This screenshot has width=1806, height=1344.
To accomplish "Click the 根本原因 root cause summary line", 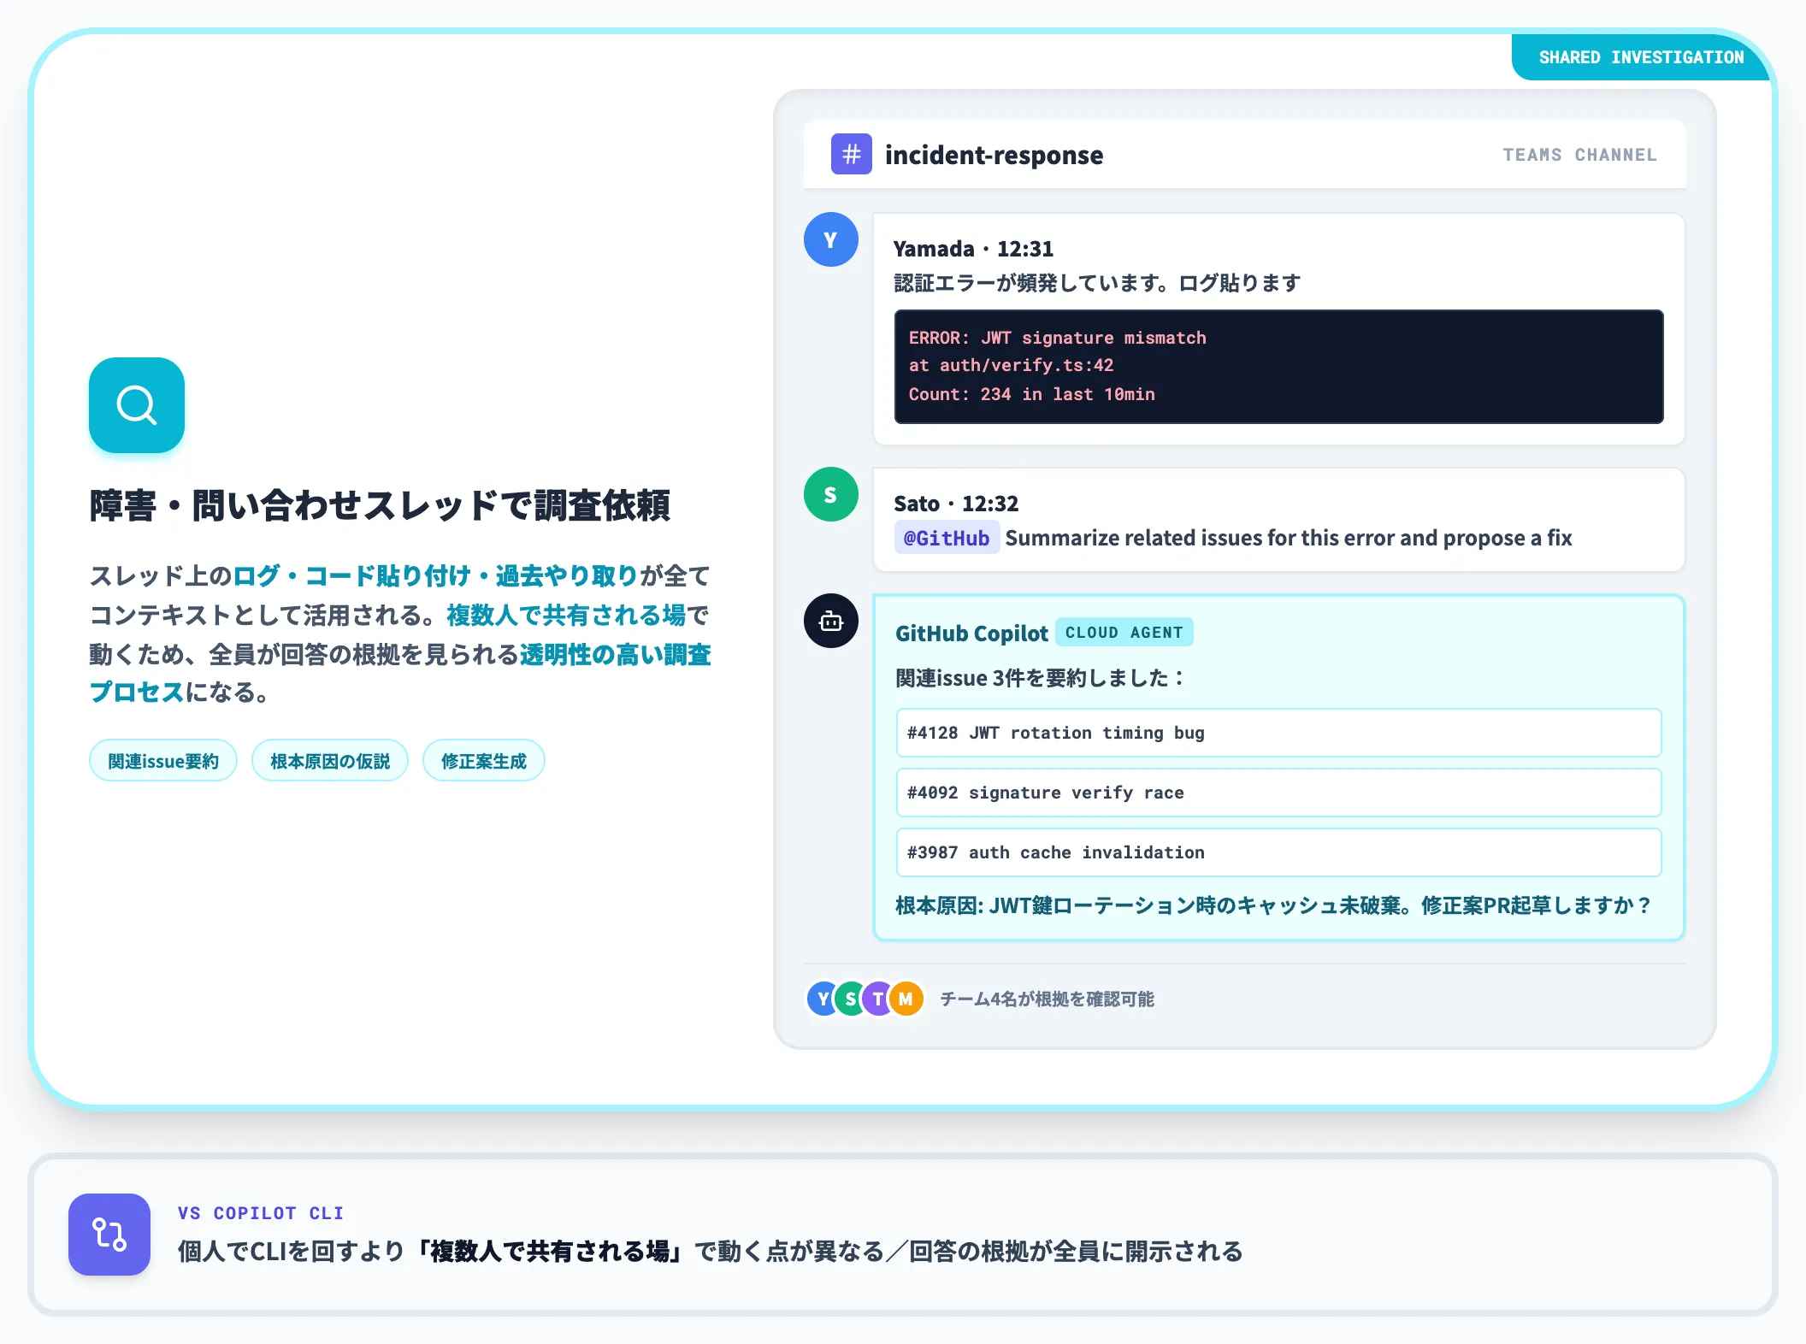I will pos(1273,905).
